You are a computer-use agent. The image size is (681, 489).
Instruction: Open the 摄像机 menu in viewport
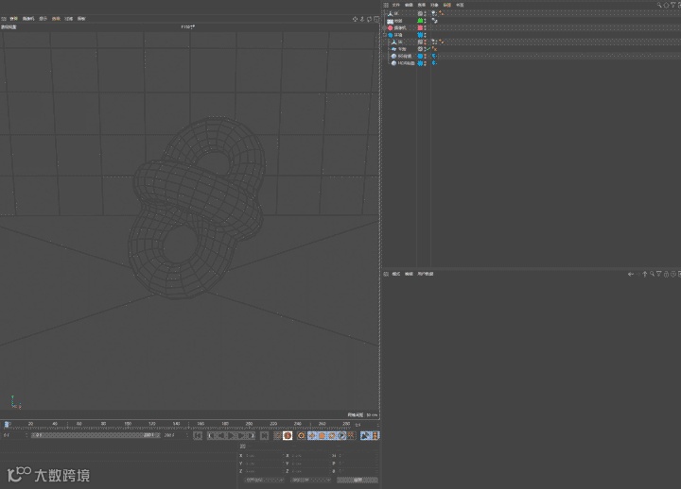pyautogui.click(x=28, y=19)
